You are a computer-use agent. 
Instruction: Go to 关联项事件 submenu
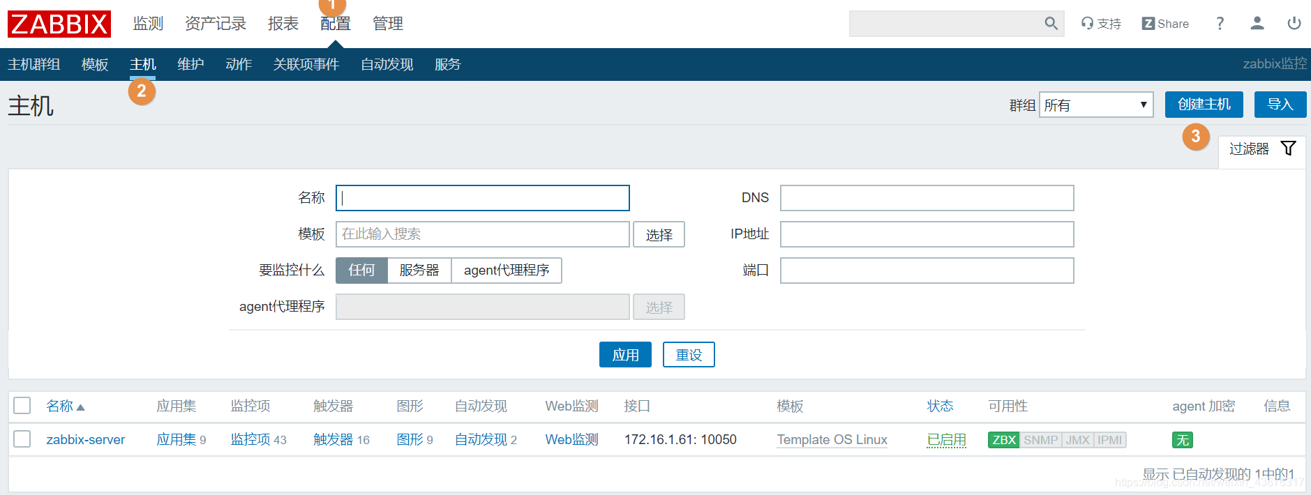point(306,65)
